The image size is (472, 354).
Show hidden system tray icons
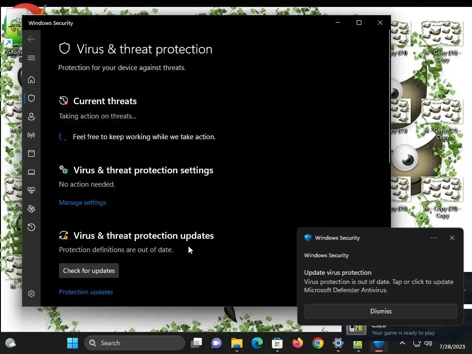(x=402, y=343)
